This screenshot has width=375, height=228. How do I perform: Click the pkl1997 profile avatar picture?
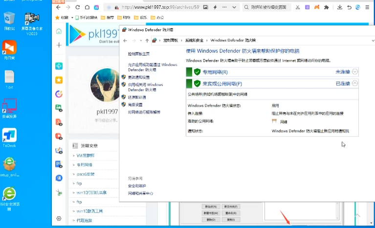[x=105, y=85]
